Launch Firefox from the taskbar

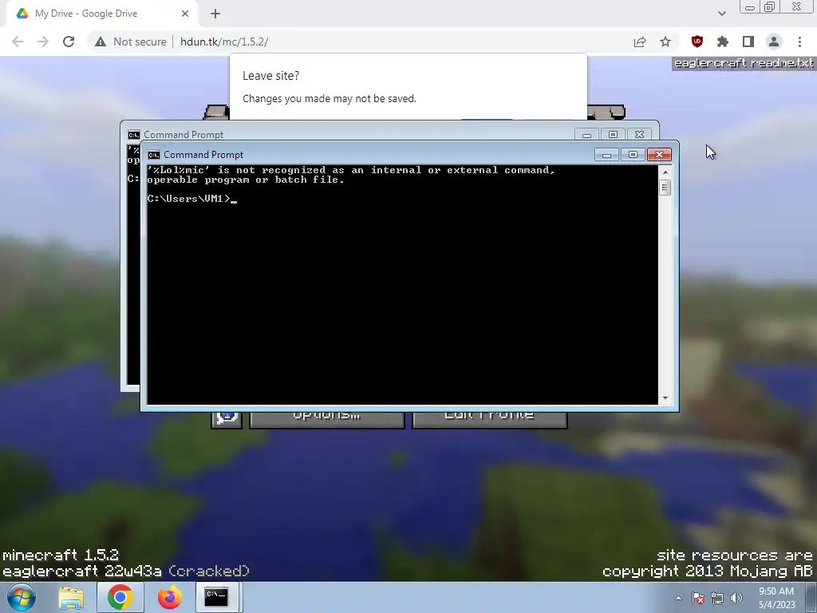[x=169, y=597]
